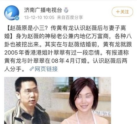
Task: Click the height marker text in photo background
Action: coord(103,114)
